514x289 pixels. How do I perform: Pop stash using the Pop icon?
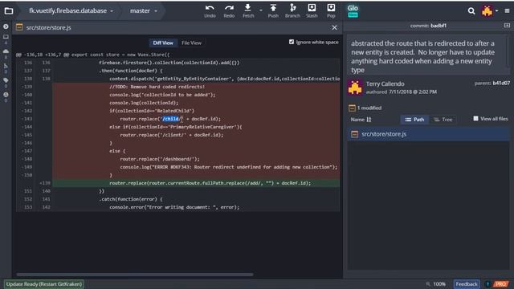331,10
